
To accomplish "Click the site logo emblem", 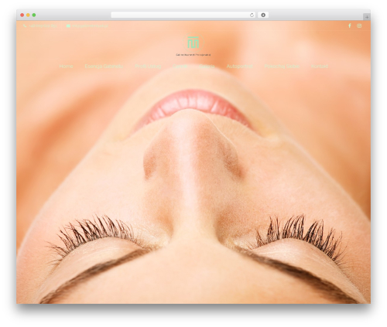I will pyautogui.click(x=193, y=43).
